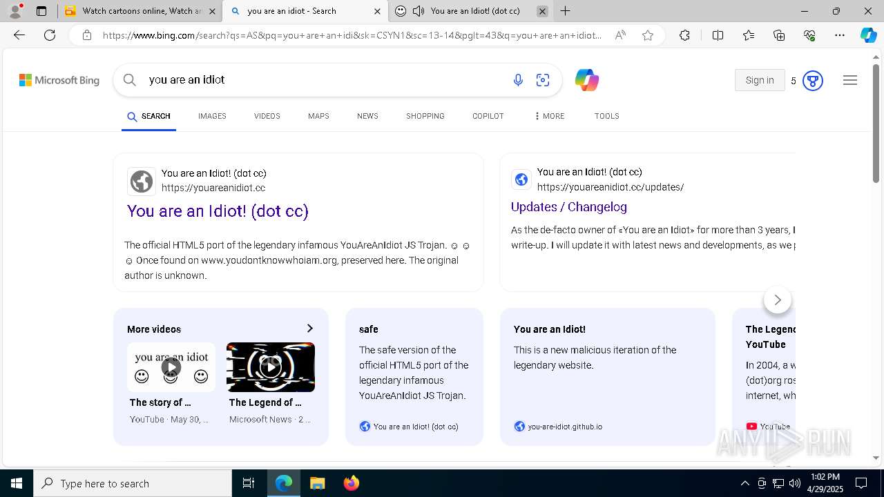Screen dimensions: 884x497
Task: Open Read aloud in address bar
Action: pos(620,35)
